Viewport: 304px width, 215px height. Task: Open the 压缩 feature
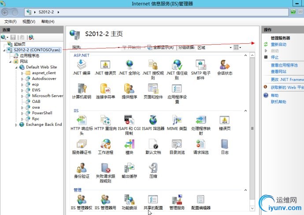click(153, 170)
